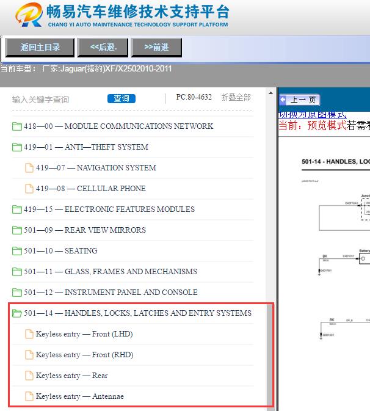Collapse 501—14 HANDLES, LOCKS, LATCHES entry

point(137,313)
